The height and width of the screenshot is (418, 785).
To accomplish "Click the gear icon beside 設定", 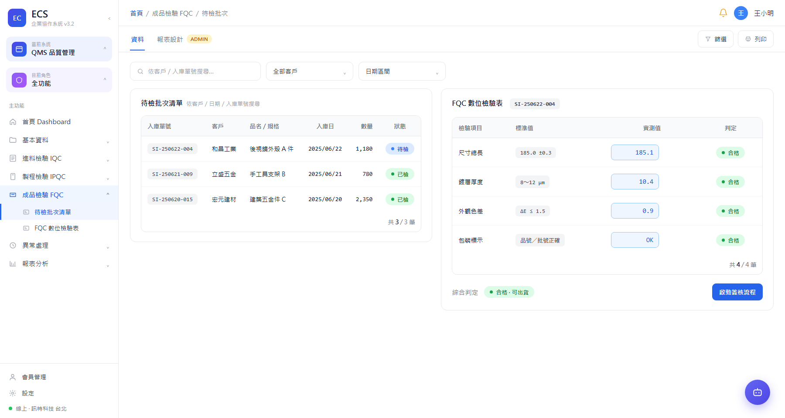I will tap(13, 393).
